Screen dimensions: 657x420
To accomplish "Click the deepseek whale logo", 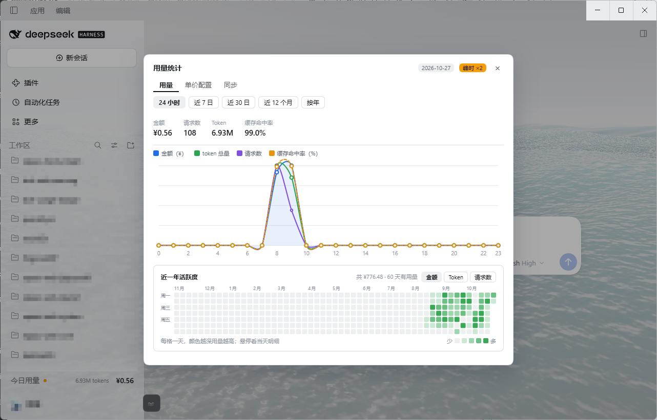I will pyautogui.click(x=15, y=34).
